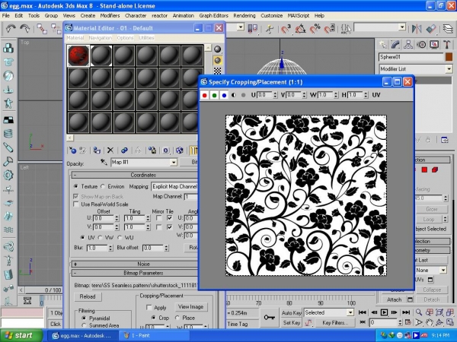This screenshot has width=457, height=342.
Task: Click the Attach button
Action: pyautogui.click(x=394, y=299)
